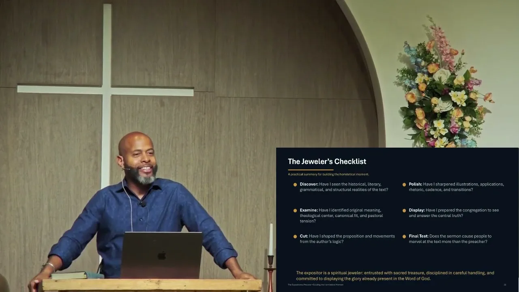Click the gold bullet beside "Discover"
Image resolution: width=519 pixels, height=292 pixels.
[x=295, y=185]
